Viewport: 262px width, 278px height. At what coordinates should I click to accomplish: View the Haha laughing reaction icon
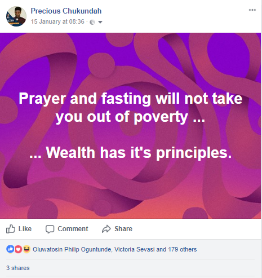pos(26,249)
